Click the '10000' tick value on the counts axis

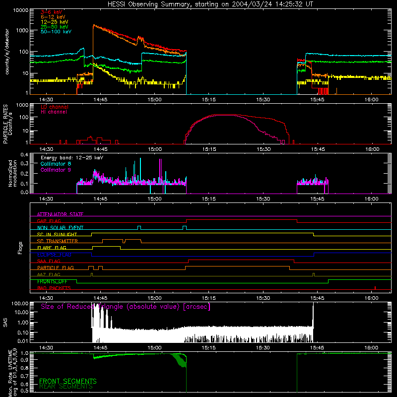pyautogui.click(x=21, y=10)
